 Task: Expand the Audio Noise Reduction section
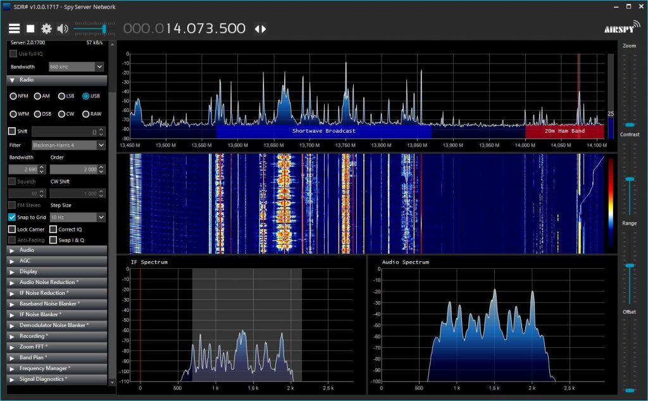pos(39,282)
